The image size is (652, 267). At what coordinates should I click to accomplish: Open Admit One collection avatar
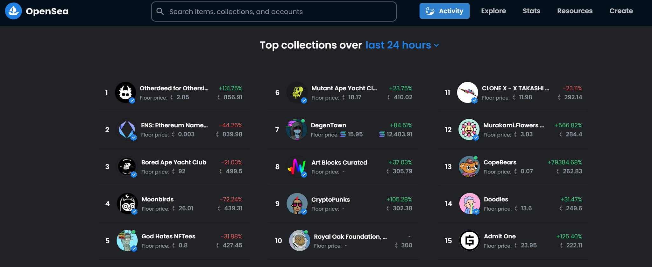pyautogui.click(x=470, y=241)
